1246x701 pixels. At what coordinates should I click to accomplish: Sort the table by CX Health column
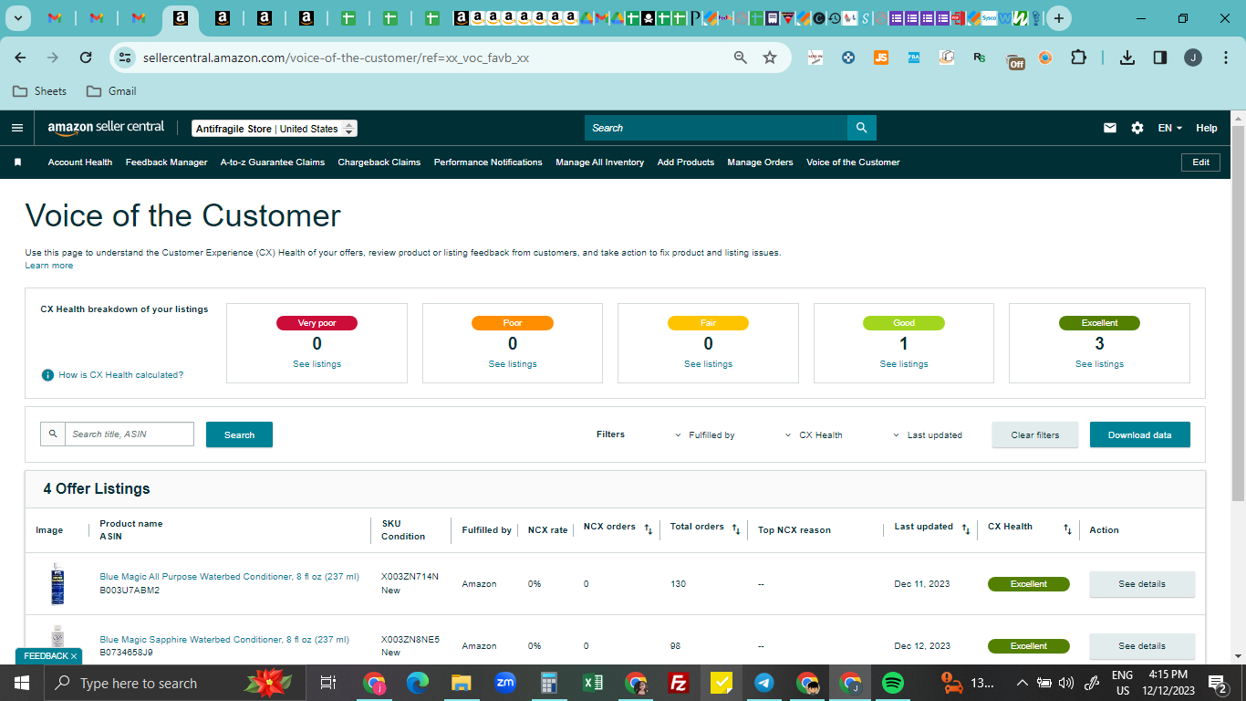[x=1067, y=528]
